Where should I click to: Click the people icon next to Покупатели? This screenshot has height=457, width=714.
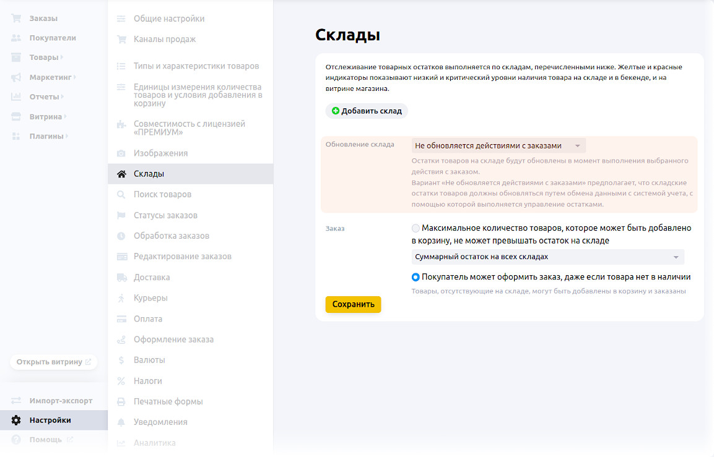16,38
